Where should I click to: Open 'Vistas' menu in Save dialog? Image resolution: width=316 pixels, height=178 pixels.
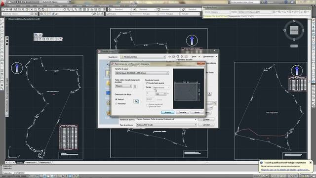point(195,57)
